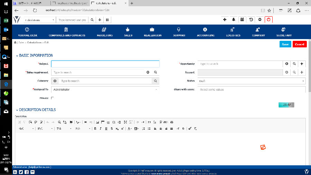Open the font name dropdown in the editor
Screen dimensions: 311x175
(x=64, y=129)
